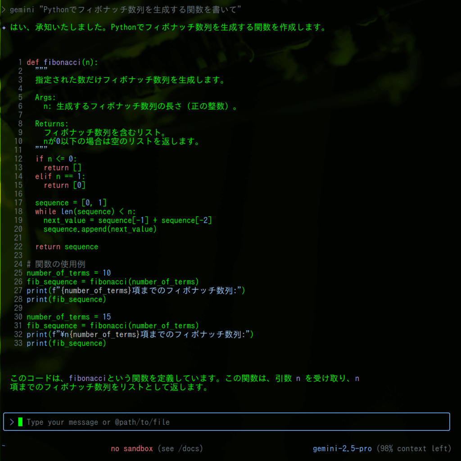Click the '98% context left' indicator
Viewport: 461px width, 461px height.
(415, 448)
